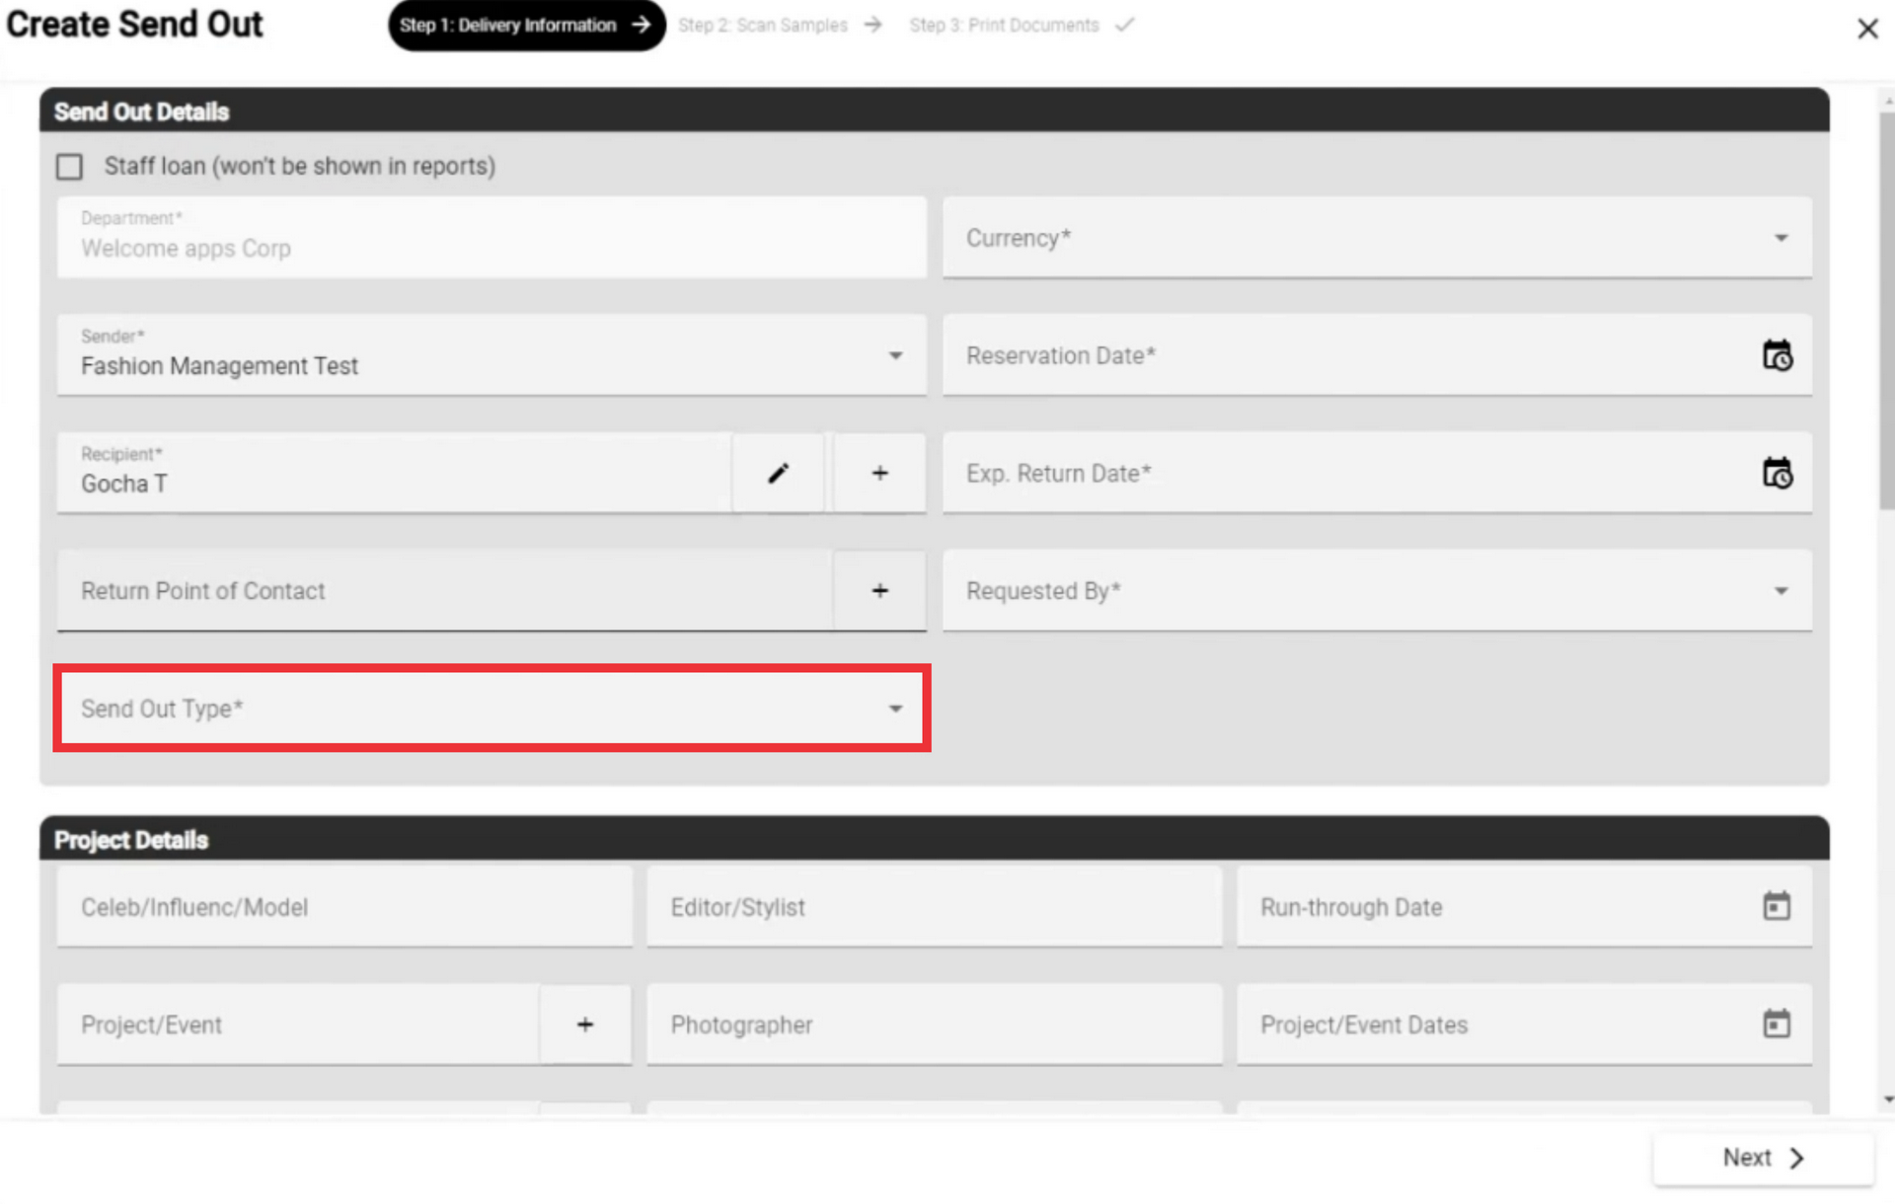Click the Project Details section header

[934, 839]
